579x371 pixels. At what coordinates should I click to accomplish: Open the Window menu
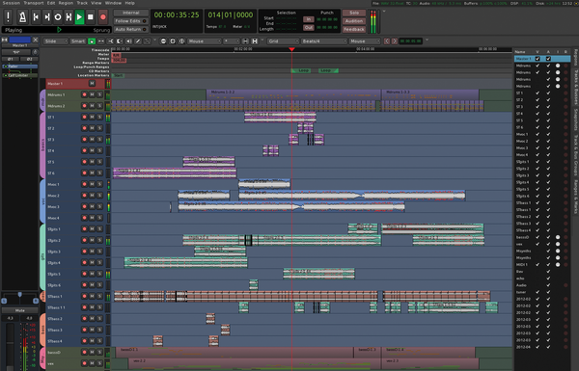click(x=113, y=3)
